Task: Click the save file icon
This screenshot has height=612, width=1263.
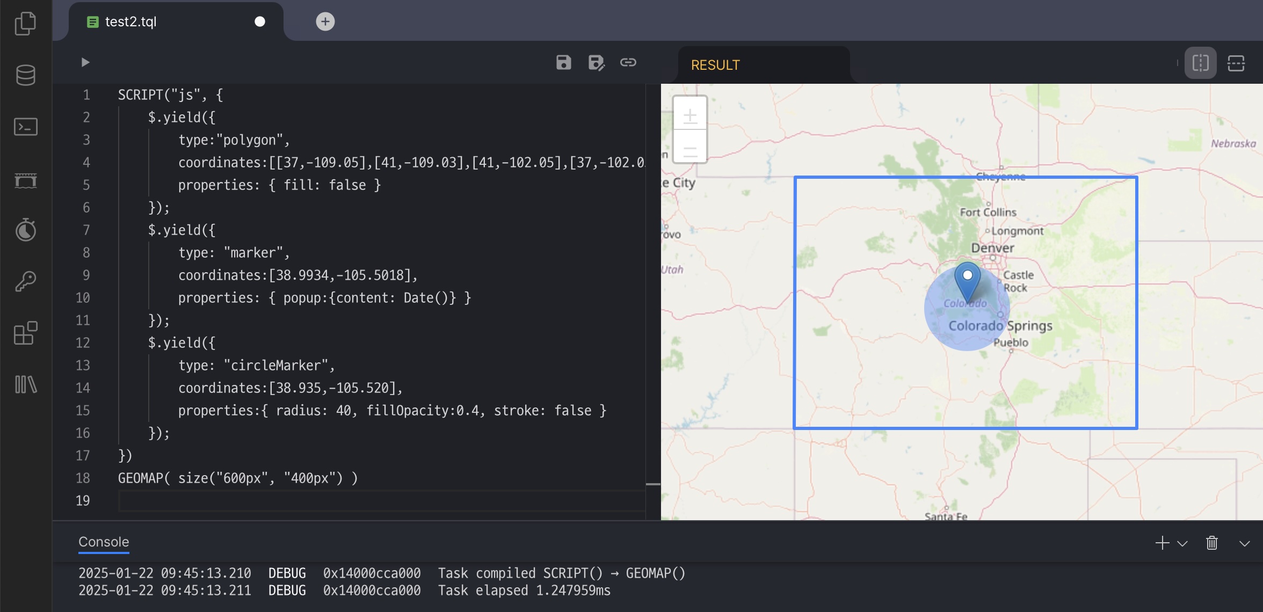Action: click(563, 63)
